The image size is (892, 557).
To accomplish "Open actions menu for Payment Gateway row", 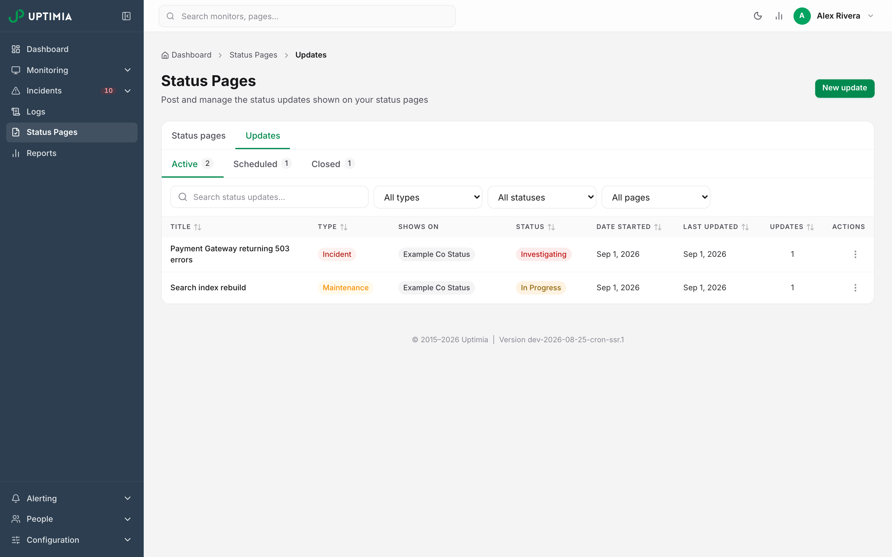I will click(x=855, y=254).
